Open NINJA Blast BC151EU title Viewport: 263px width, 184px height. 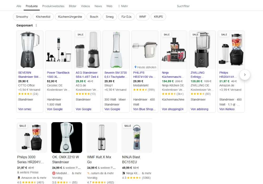click(x=131, y=160)
